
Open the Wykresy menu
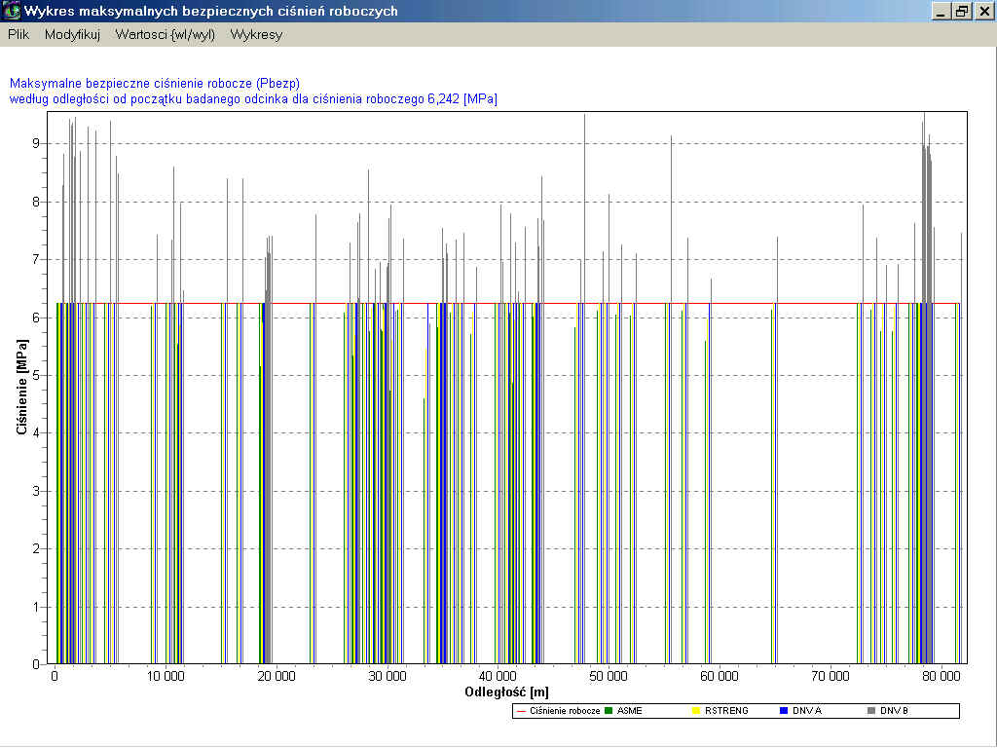pyautogui.click(x=256, y=34)
